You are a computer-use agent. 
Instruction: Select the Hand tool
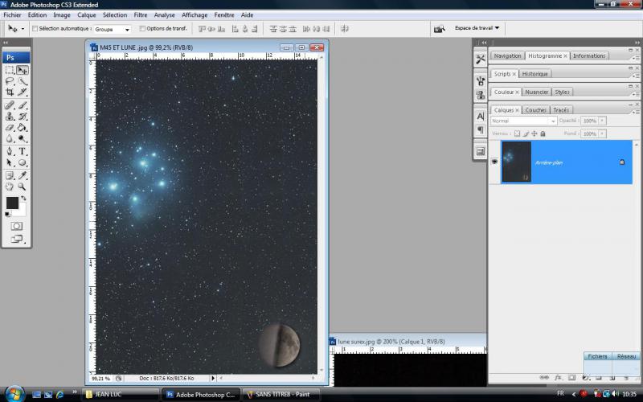click(x=10, y=187)
